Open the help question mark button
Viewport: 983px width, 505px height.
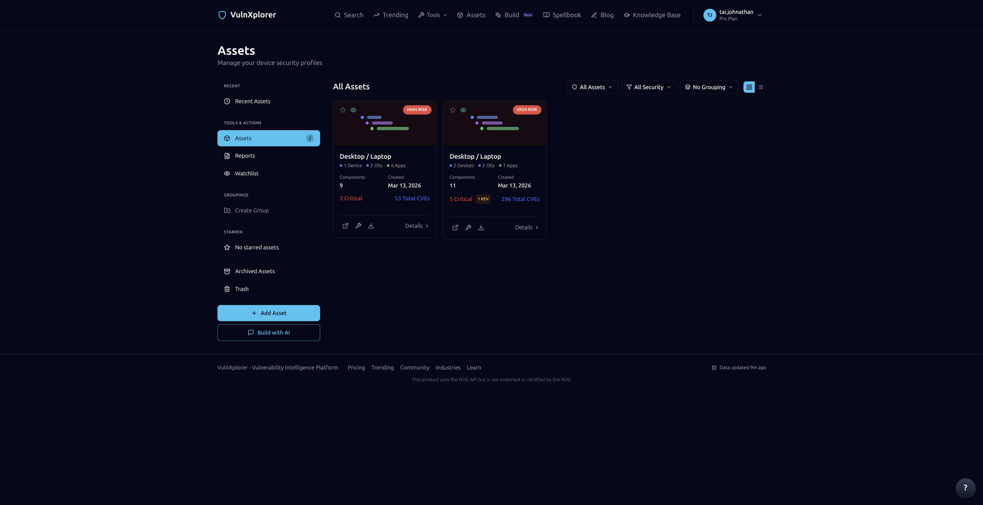(x=966, y=488)
